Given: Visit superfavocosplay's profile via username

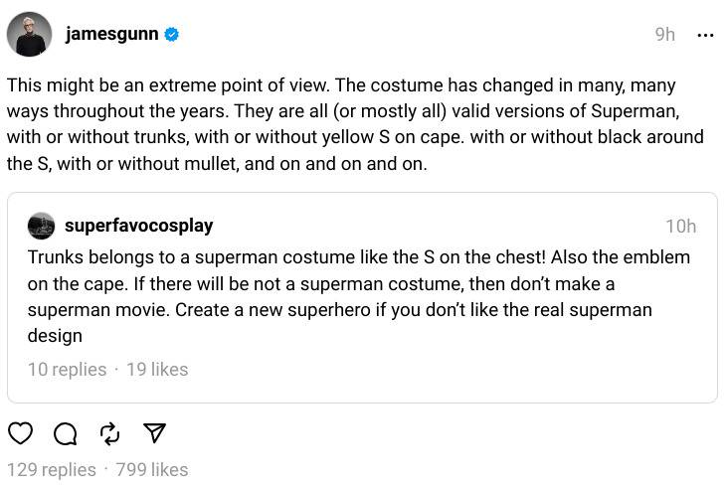Looking at the screenshot, I should pos(138,226).
